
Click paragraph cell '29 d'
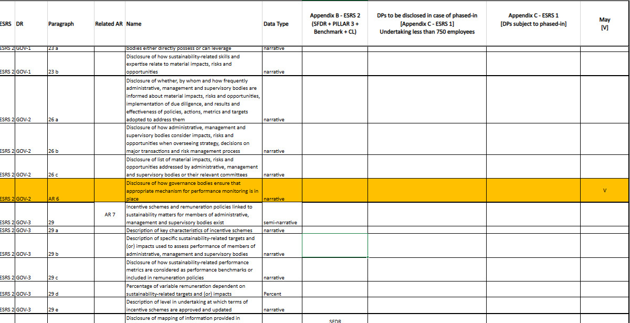70,289
